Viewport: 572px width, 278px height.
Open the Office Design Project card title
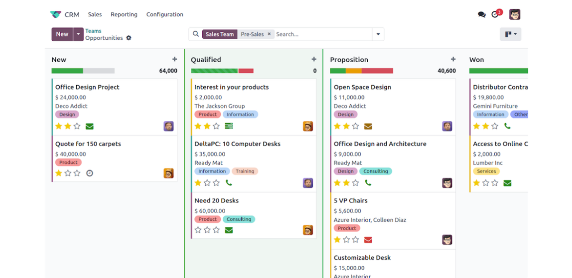87,87
